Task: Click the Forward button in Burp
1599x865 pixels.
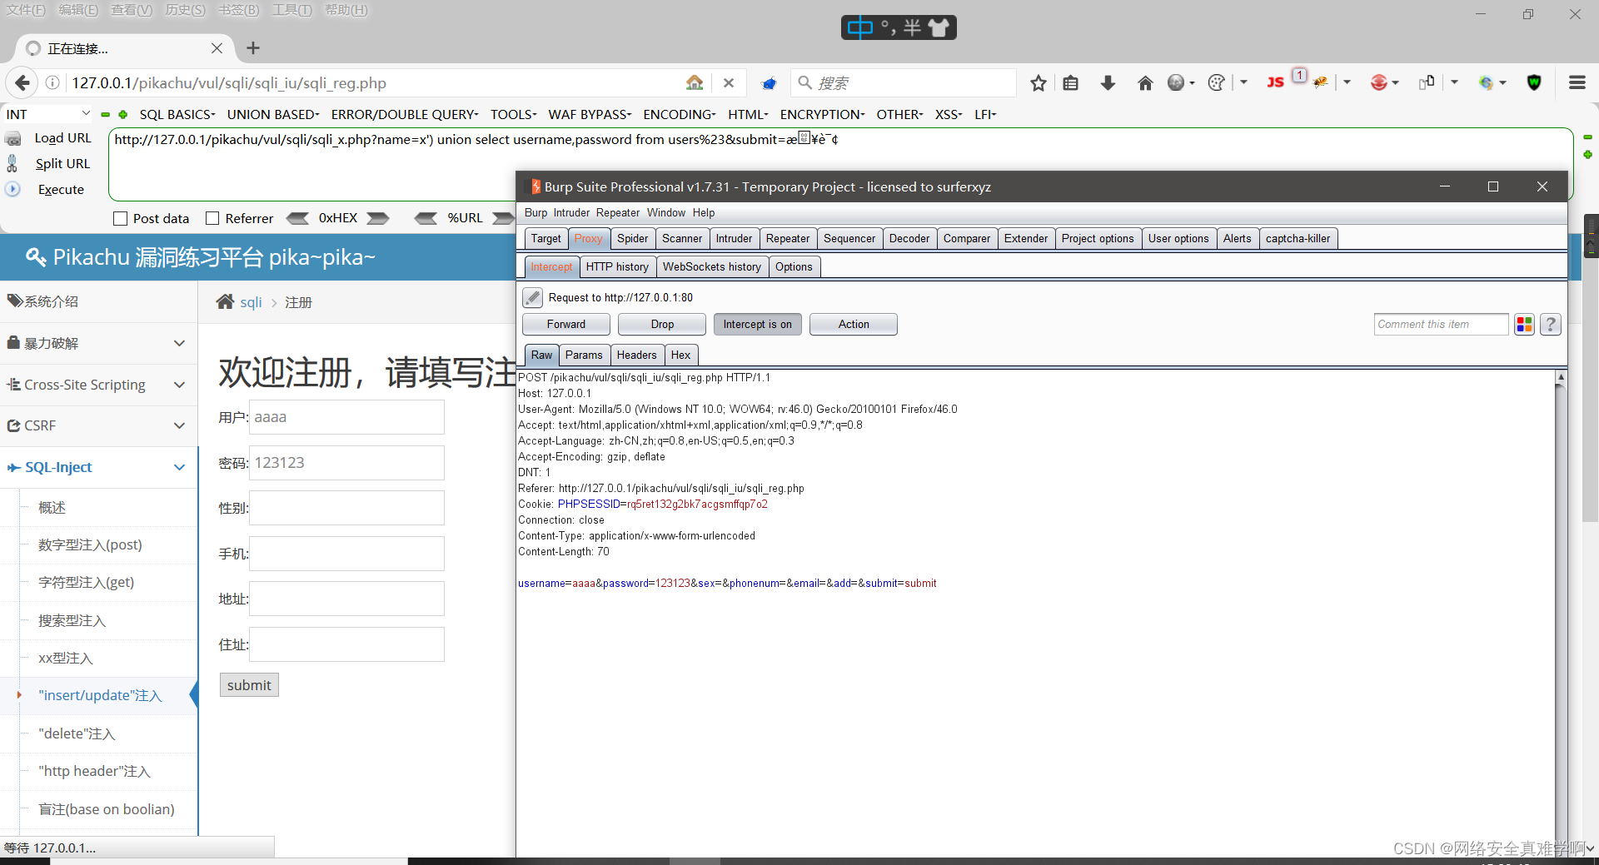Action: coord(566,325)
